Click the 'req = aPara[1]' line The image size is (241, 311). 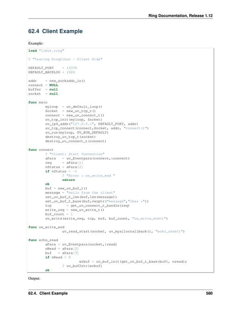64,163
